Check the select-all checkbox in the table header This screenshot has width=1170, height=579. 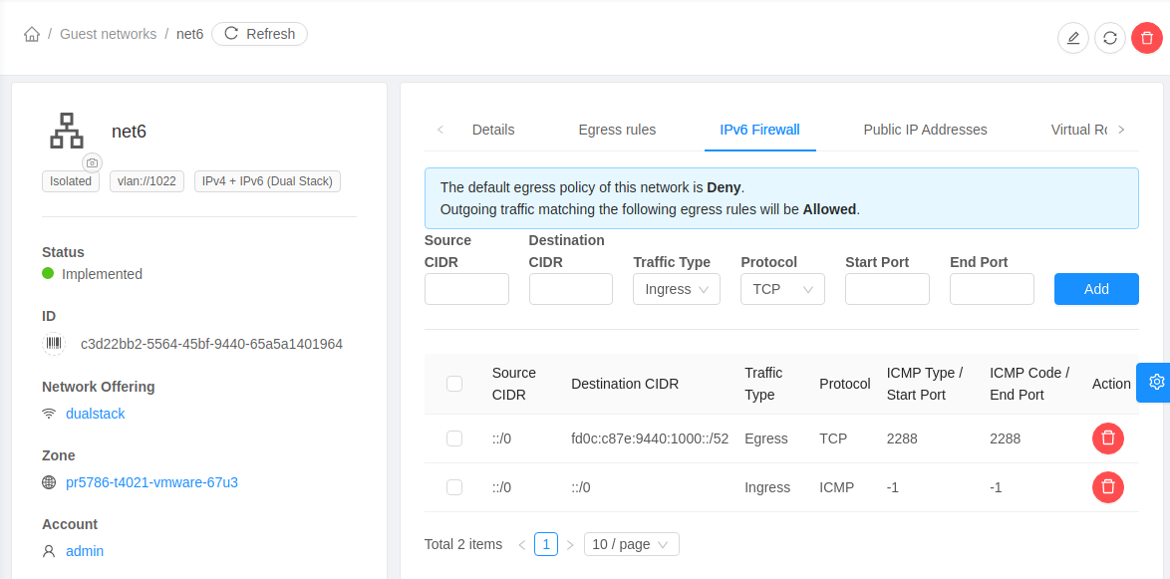click(x=454, y=383)
